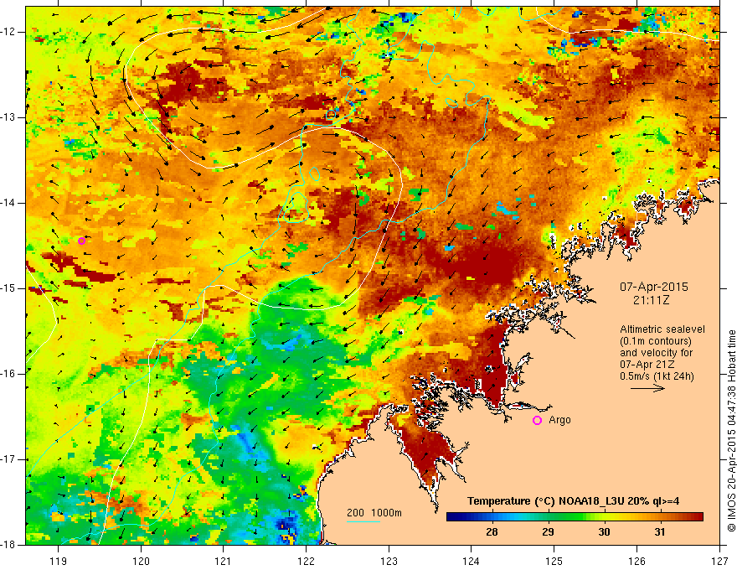Image resolution: width=737 pixels, height=570 pixels.
Task: Click latitude axis label '-14'
Action: 9,203
